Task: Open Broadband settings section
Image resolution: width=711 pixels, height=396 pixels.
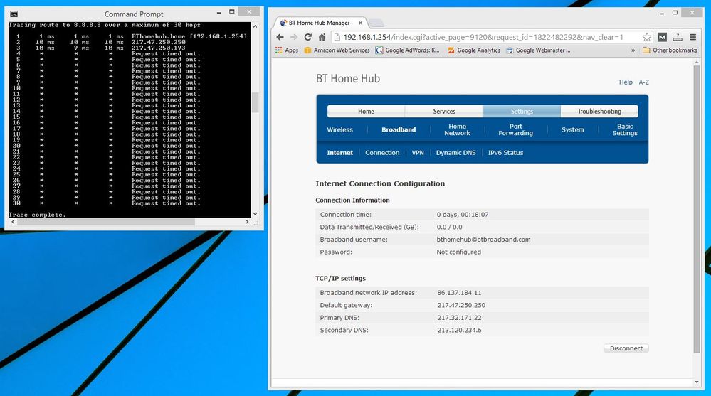Action: [x=398, y=129]
